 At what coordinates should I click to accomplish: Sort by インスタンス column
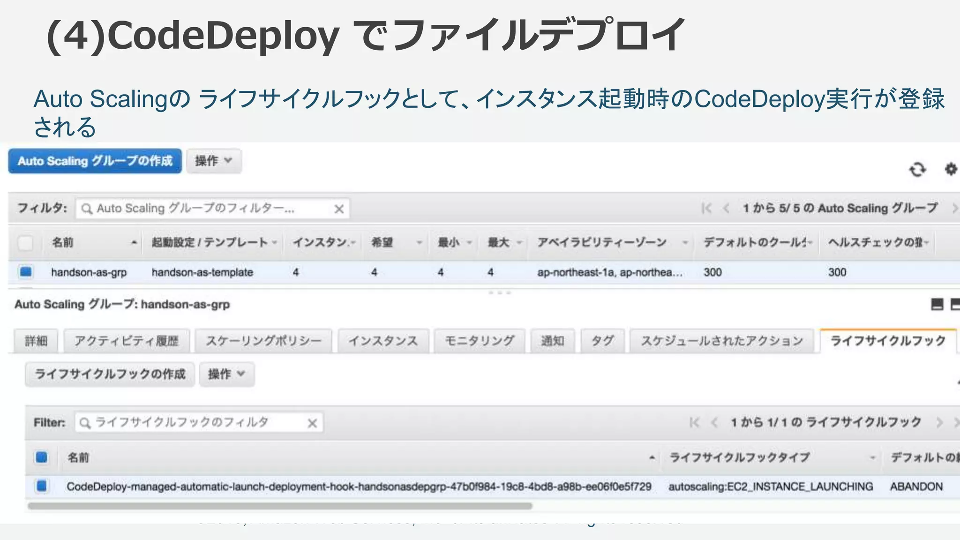324,242
